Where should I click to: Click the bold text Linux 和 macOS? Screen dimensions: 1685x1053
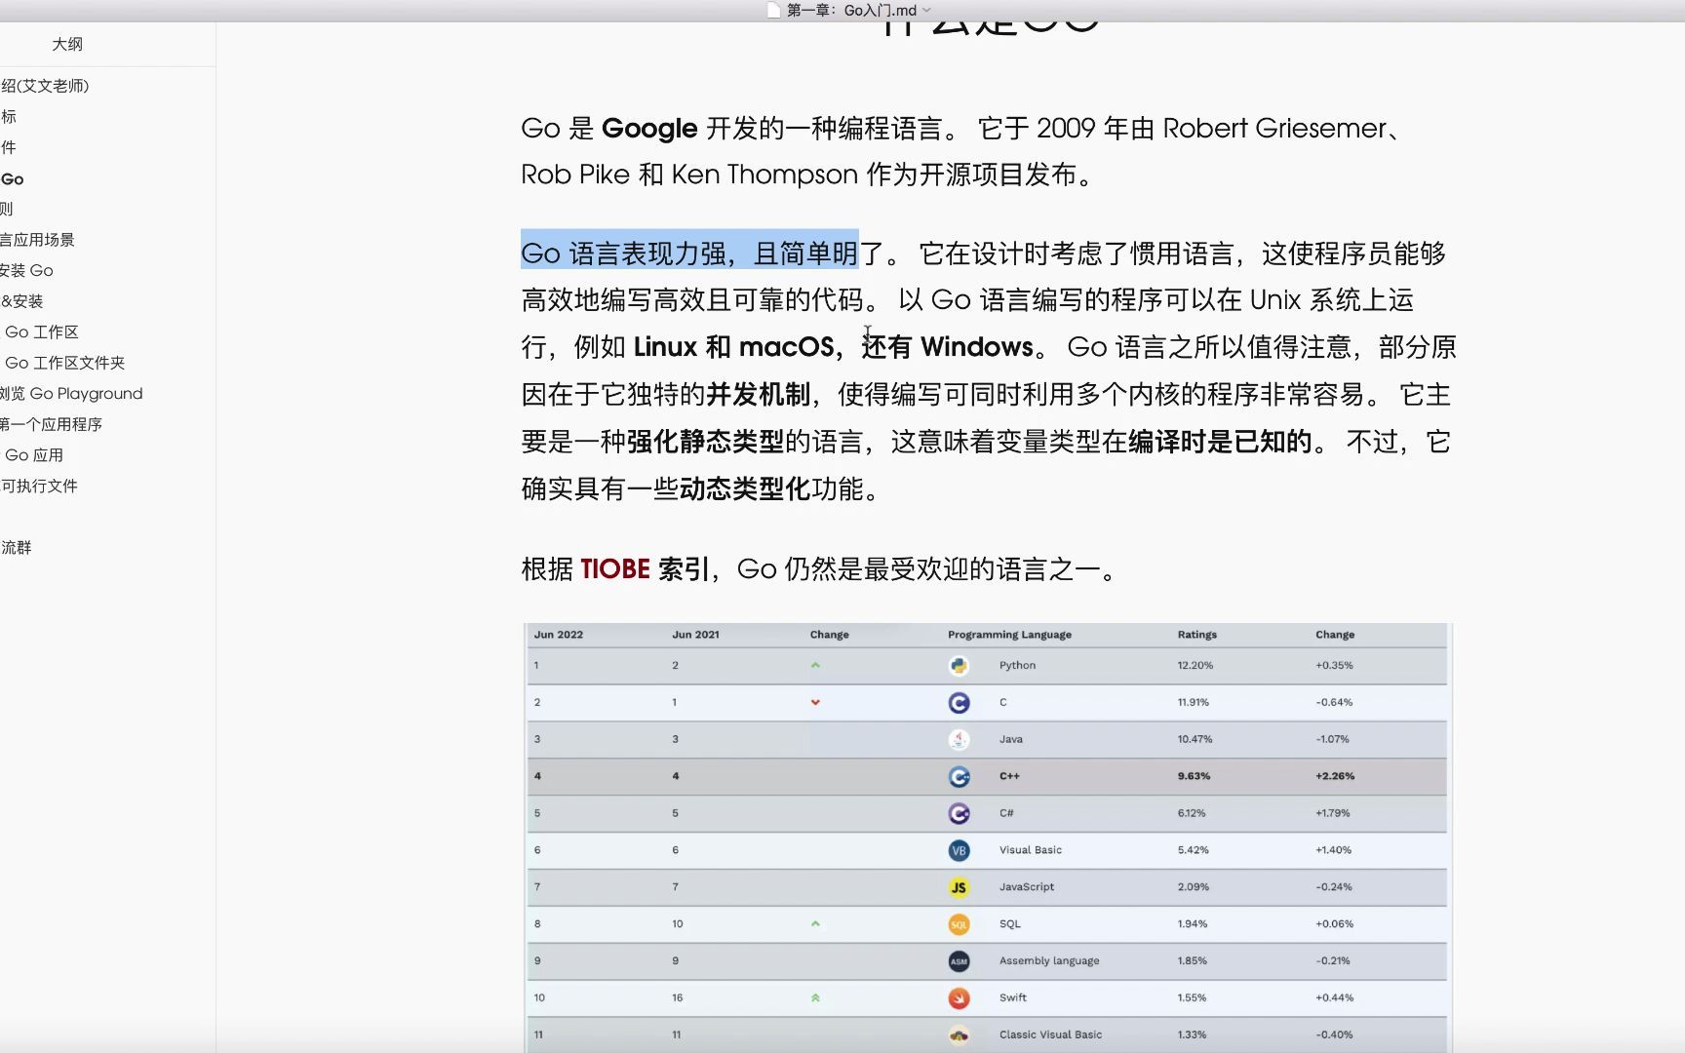click(x=733, y=347)
